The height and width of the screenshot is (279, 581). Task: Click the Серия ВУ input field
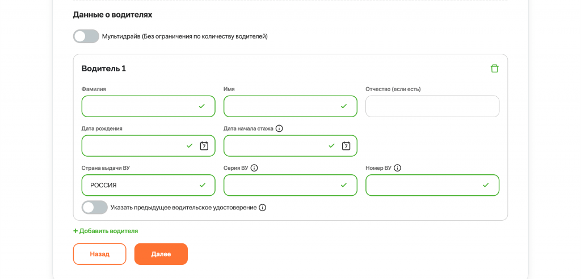(x=281, y=185)
